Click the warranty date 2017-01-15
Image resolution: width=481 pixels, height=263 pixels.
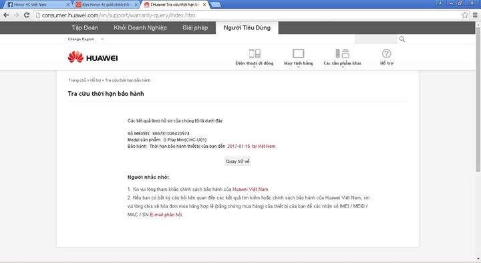pyautogui.click(x=238, y=147)
